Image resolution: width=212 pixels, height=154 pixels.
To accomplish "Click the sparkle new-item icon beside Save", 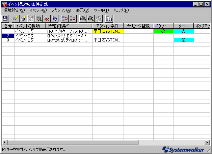I will tap(15, 19).
